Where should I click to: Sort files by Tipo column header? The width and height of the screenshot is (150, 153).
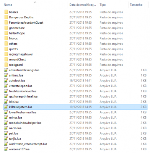click(x=103, y=5)
